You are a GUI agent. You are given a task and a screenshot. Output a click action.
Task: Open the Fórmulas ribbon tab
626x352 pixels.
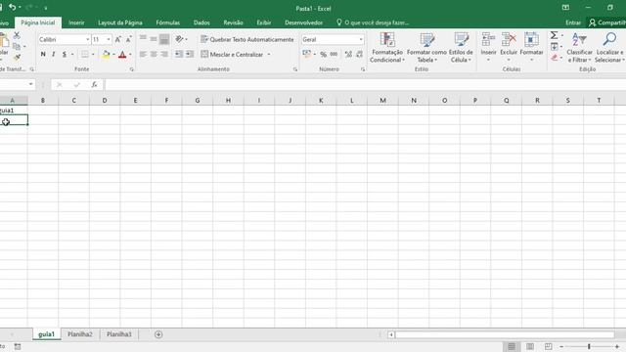(x=167, y=22)
